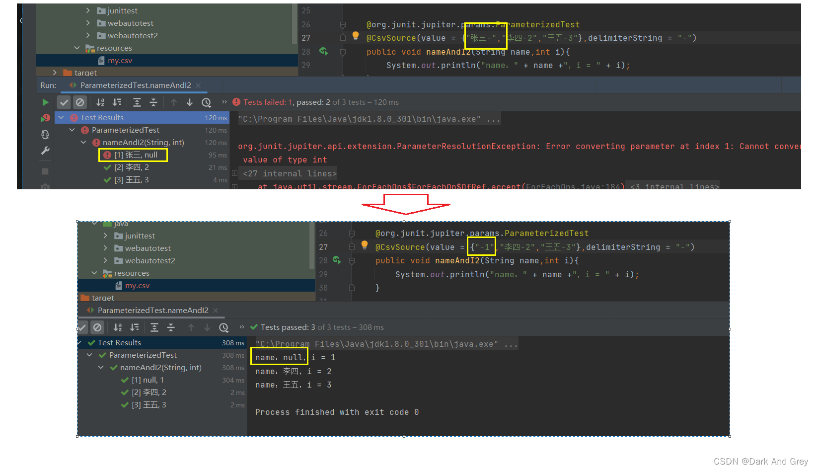Click "Process finished with exit code 0" line
Screen dimensions: 816x471
coord(337,412)
